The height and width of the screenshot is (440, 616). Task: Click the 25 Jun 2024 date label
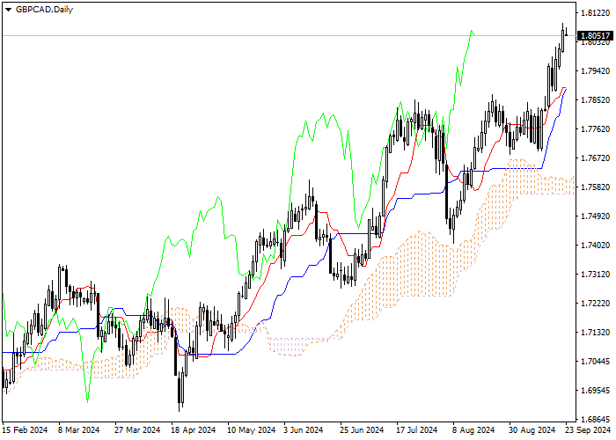pos(362,429)
